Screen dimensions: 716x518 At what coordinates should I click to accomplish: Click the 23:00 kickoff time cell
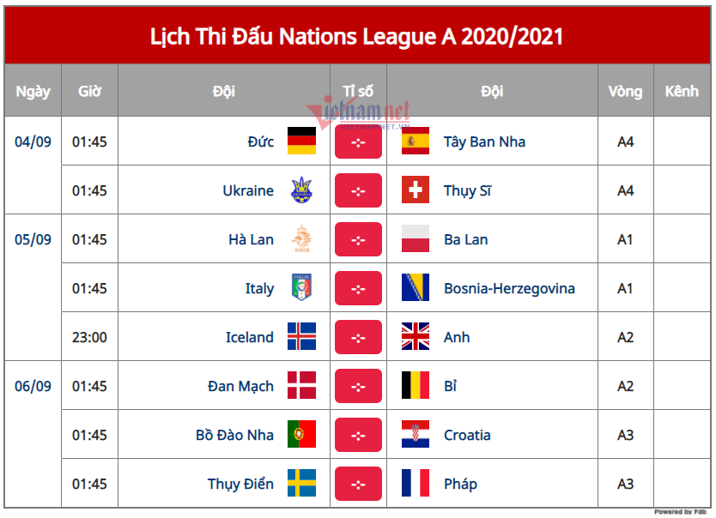click(89, 337)
